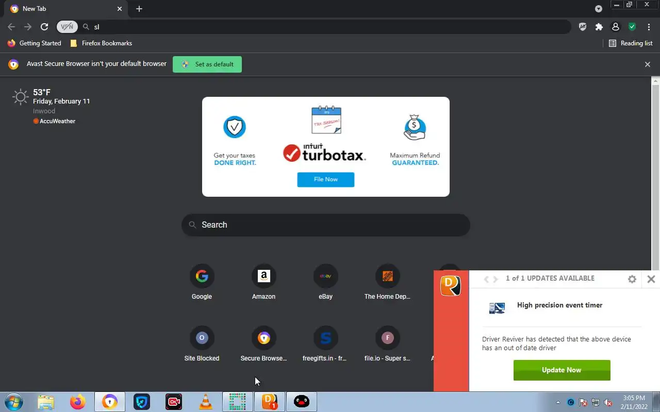The height and width of the screenshot is (412, 660).
Task: Open Firefox from the taskbar
Action: coord(78,402)
